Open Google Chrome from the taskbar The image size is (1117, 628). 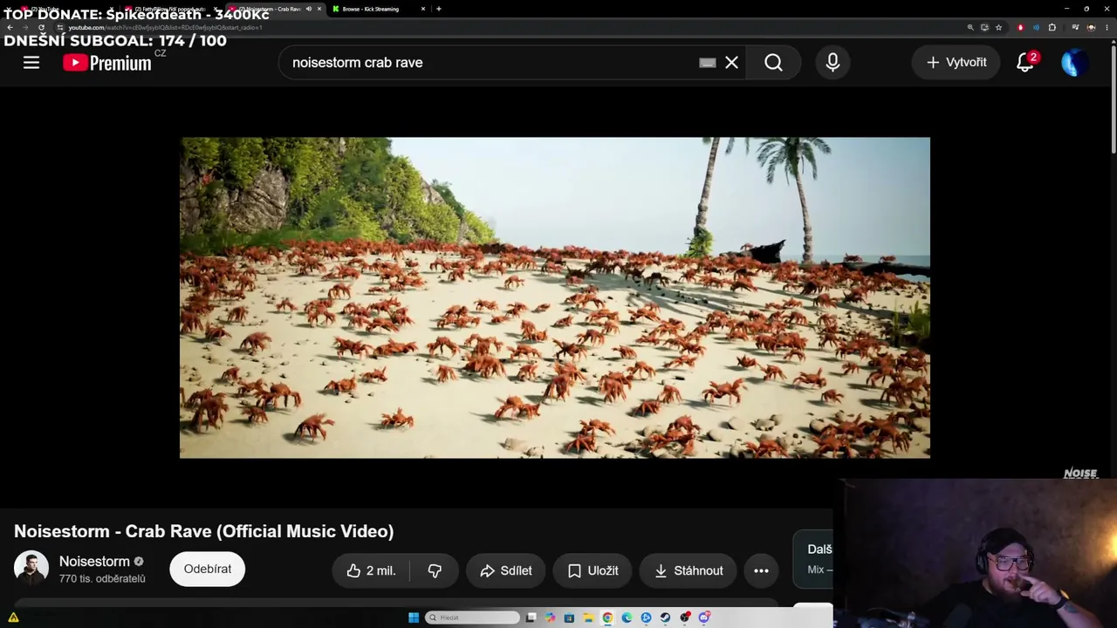pos(607,618)
